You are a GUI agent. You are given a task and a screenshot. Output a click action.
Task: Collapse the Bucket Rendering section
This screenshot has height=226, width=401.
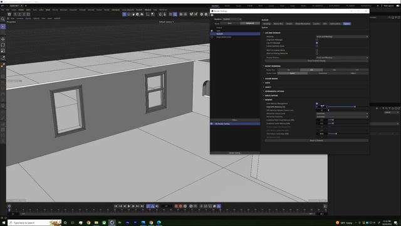[264, 66]
